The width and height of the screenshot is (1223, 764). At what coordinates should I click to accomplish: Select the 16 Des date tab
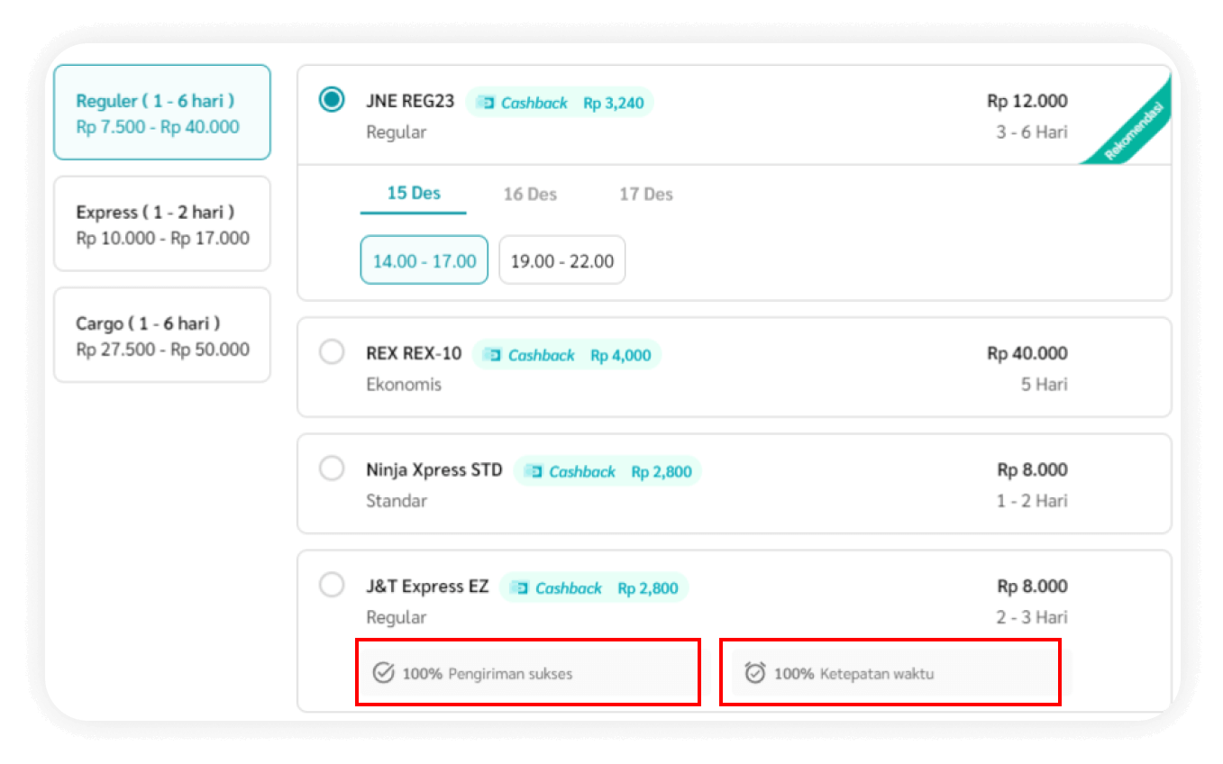tap(530, 195)
